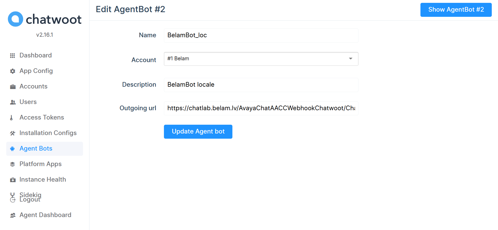Open the Account dropdown arrow
This screenshot has height=230, width=498.
pos(350,59)
